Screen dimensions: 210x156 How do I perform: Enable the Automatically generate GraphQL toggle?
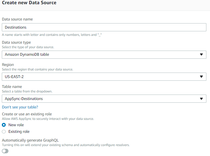click(x=5, y=151)
